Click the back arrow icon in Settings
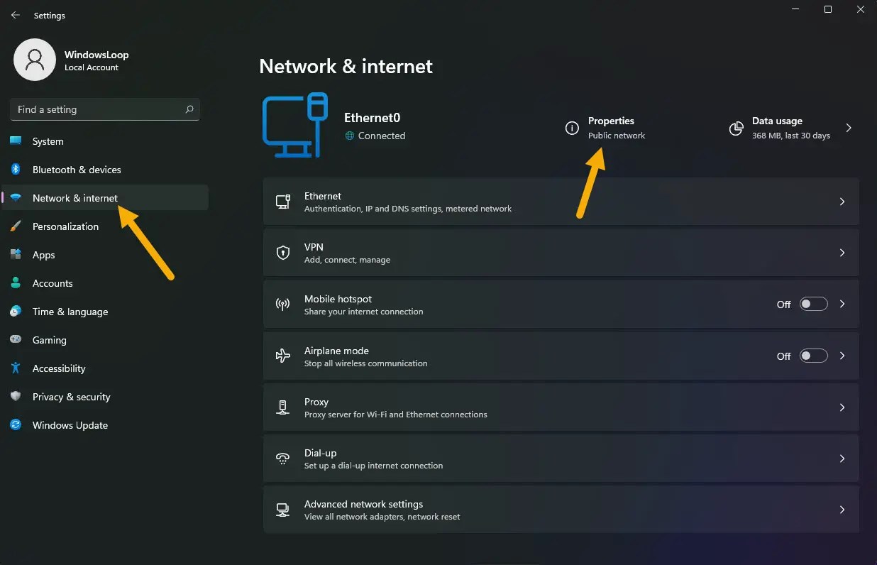This screenshot has width=877, height=565. (x=16, y=15)
